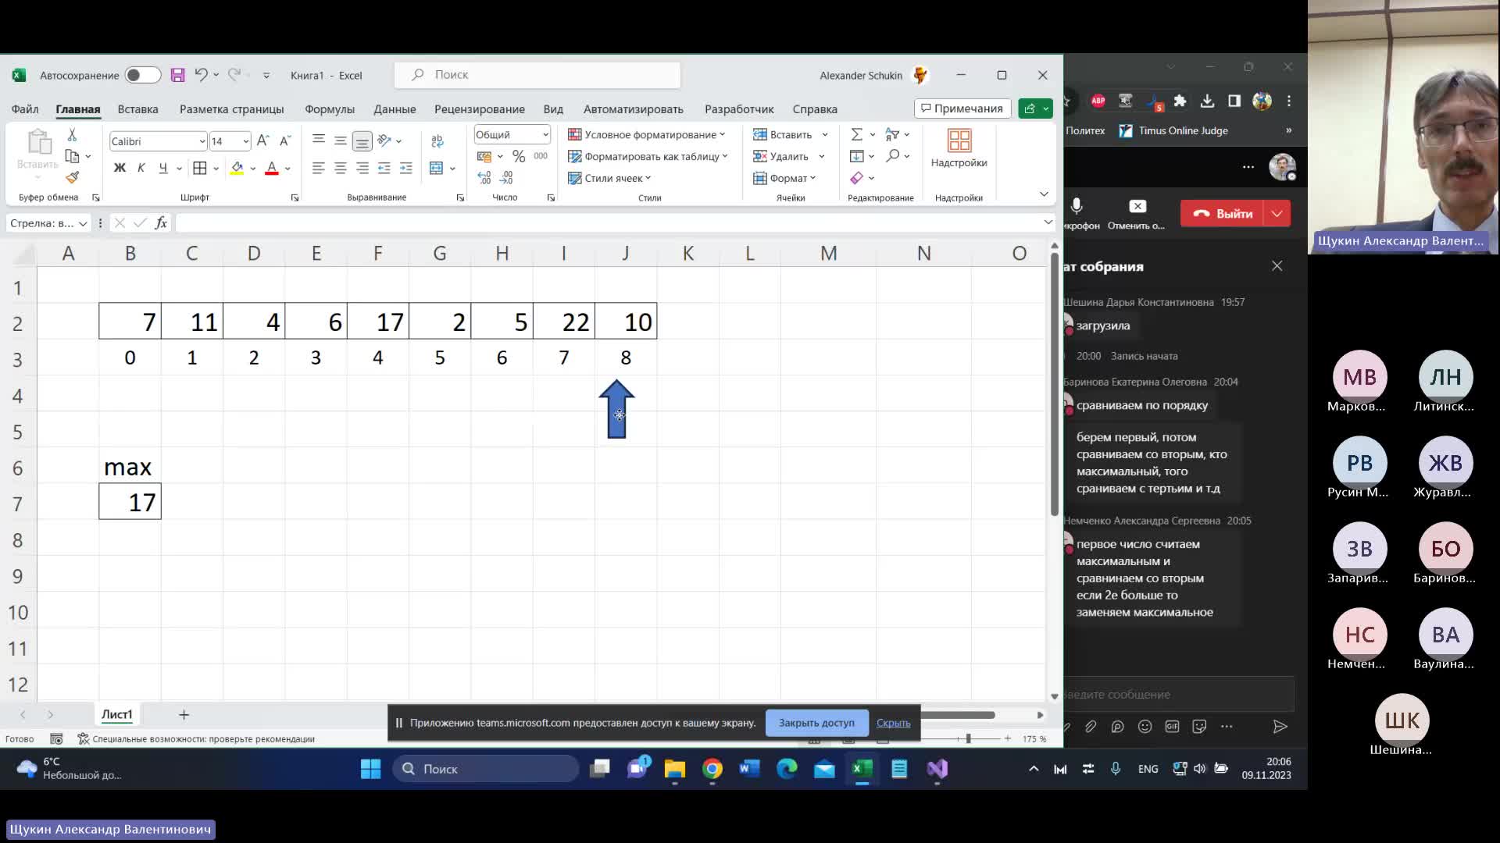1500x843 pixels.
Task: Click the Excel vertical scrollbar
Action: click(x=1055, y=385)
